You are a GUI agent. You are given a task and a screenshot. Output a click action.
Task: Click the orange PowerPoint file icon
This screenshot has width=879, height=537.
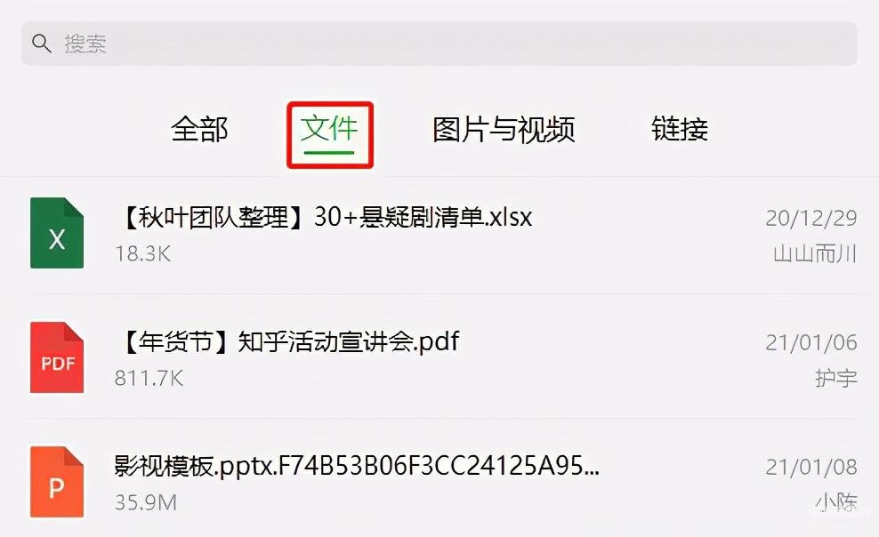[57, 482]
